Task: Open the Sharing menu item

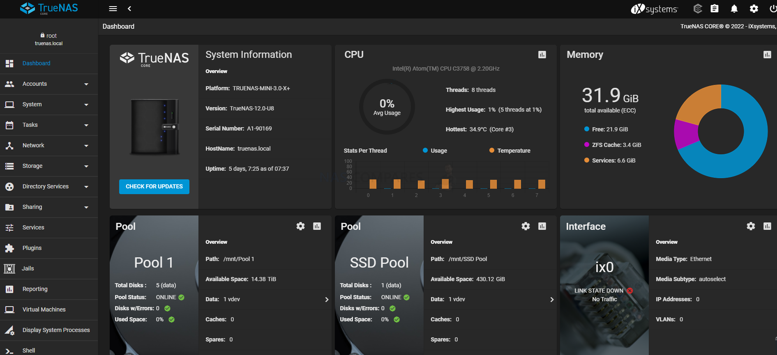Action: click(x=49, y=207)
